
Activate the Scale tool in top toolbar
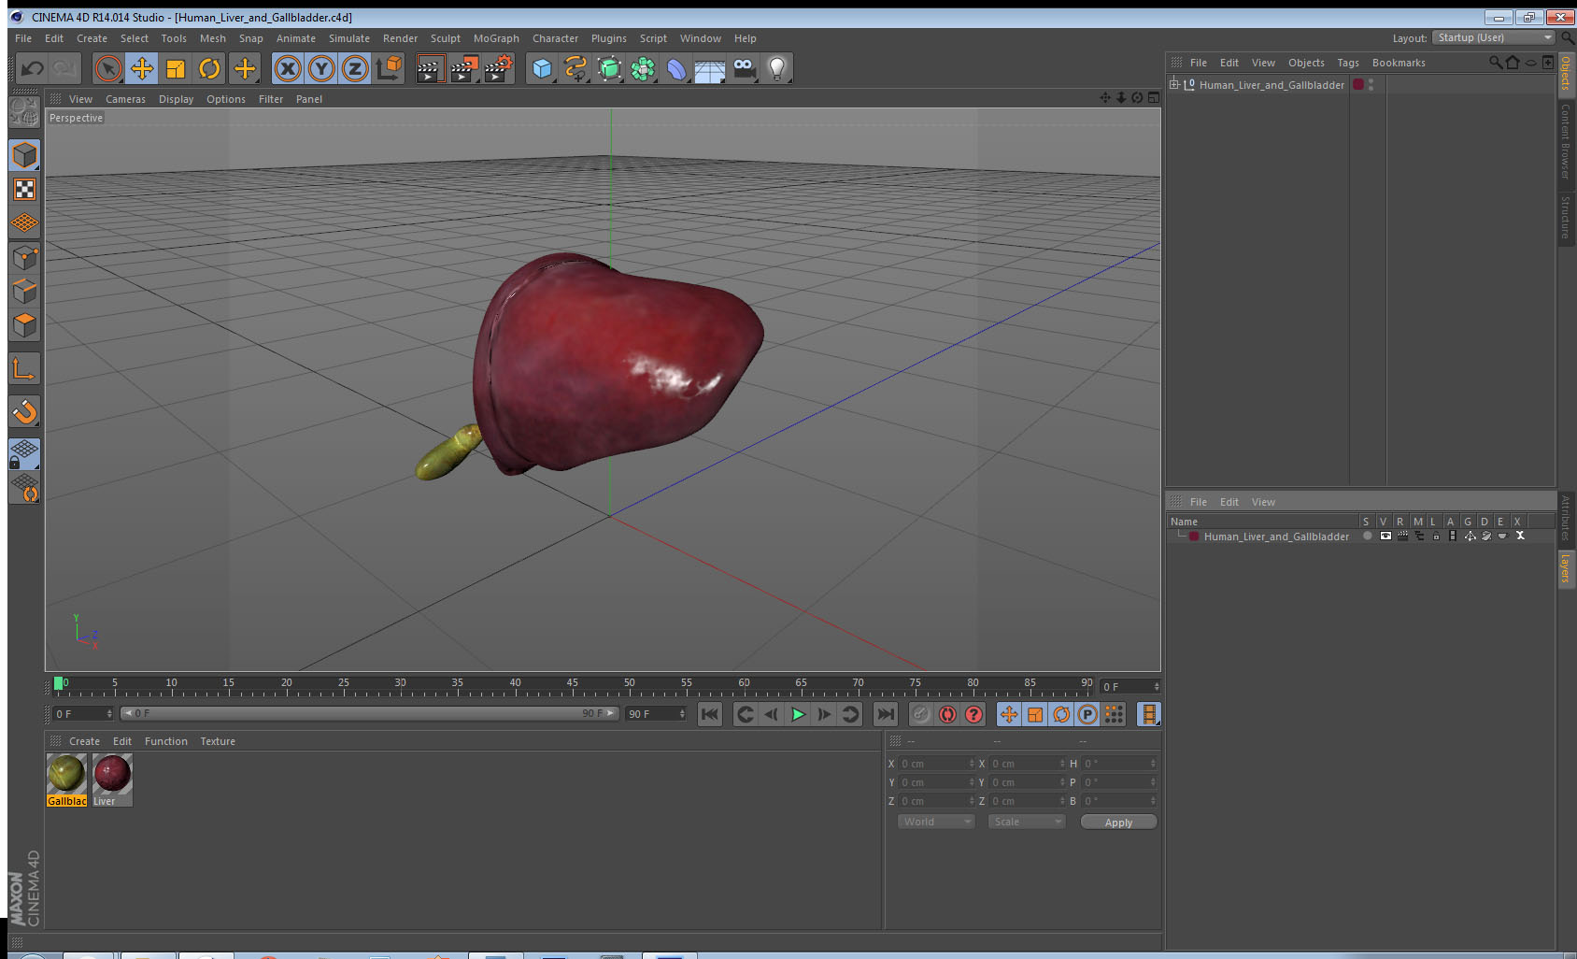click(176, 68)
